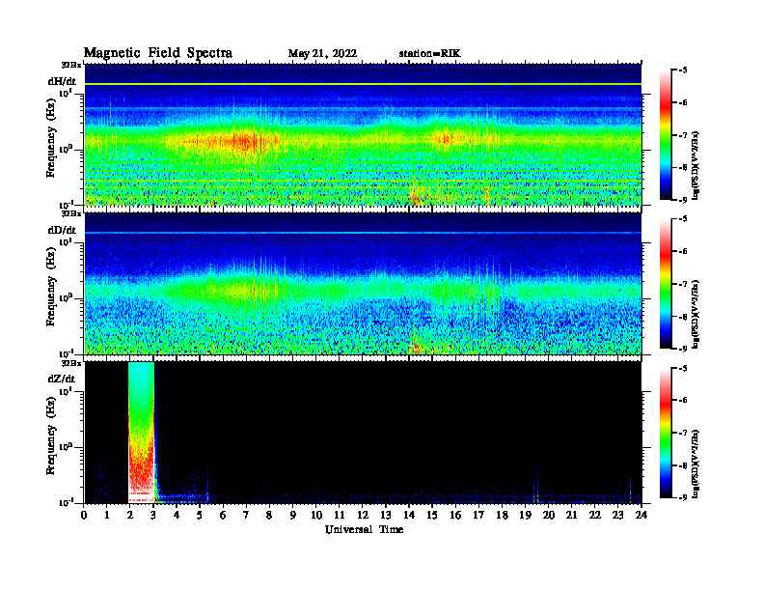Screen dimensions: 764x591
Task: Click the "32Hz" label of the dZ/dt panel
Action: point(71,363)
